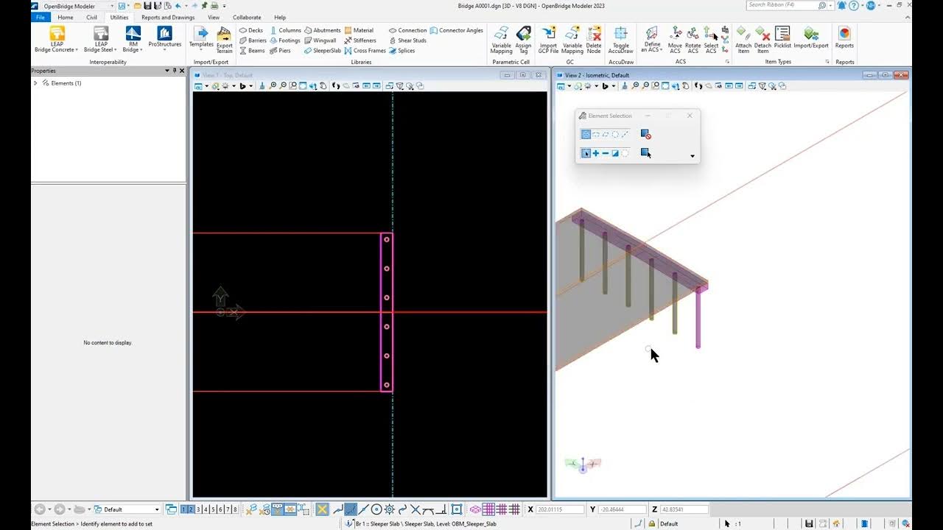Open the Columns library
This screenshot has height=530, width=943.
pyautogui.click(x=285, y=30)
